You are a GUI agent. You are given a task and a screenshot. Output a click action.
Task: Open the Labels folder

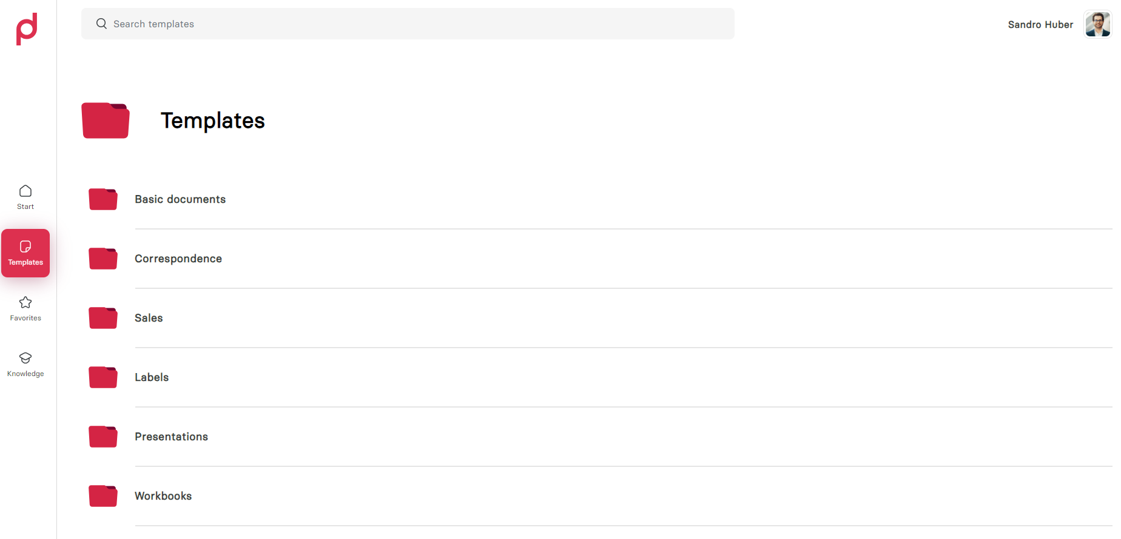(152, 377)
